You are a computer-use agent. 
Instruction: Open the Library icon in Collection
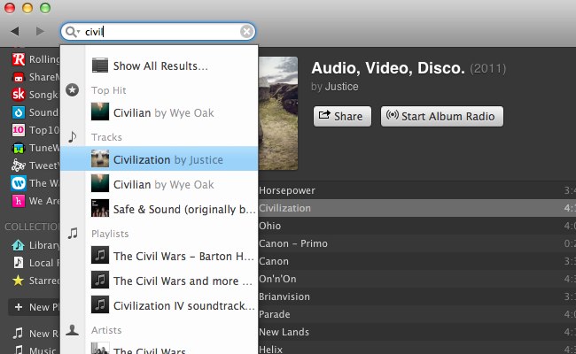pyautogui.click(x=18, y=245)
